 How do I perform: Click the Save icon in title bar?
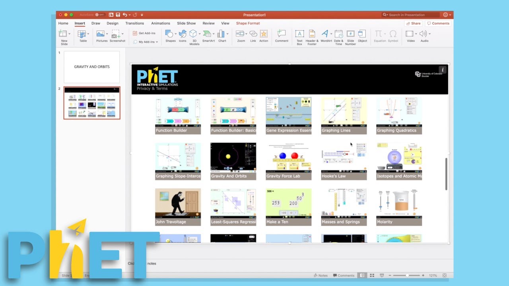pos(118,15)
